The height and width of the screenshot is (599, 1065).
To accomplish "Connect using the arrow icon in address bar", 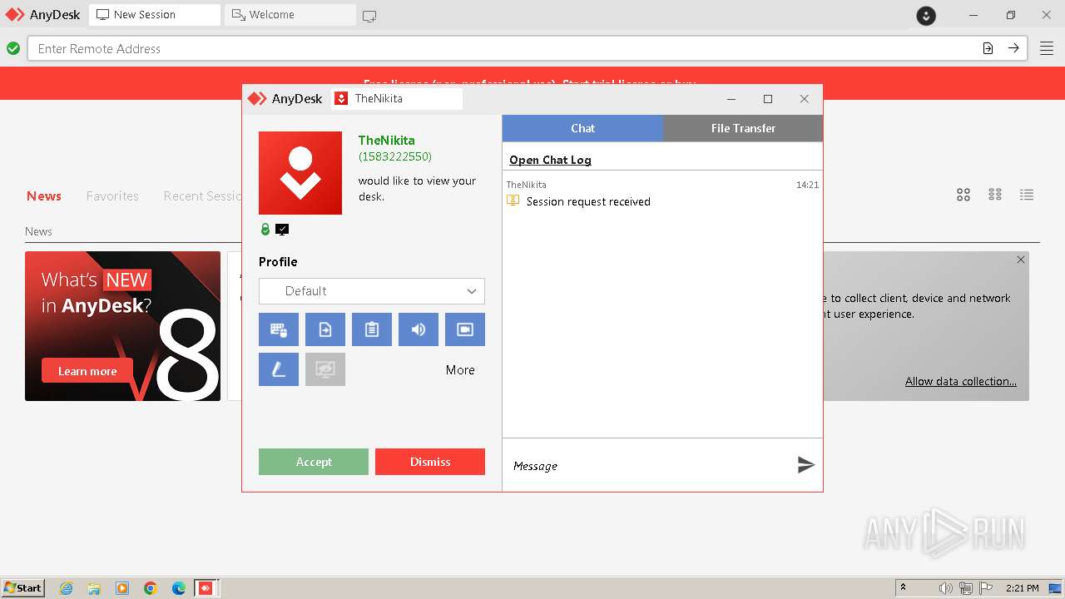I will 1013,48.
